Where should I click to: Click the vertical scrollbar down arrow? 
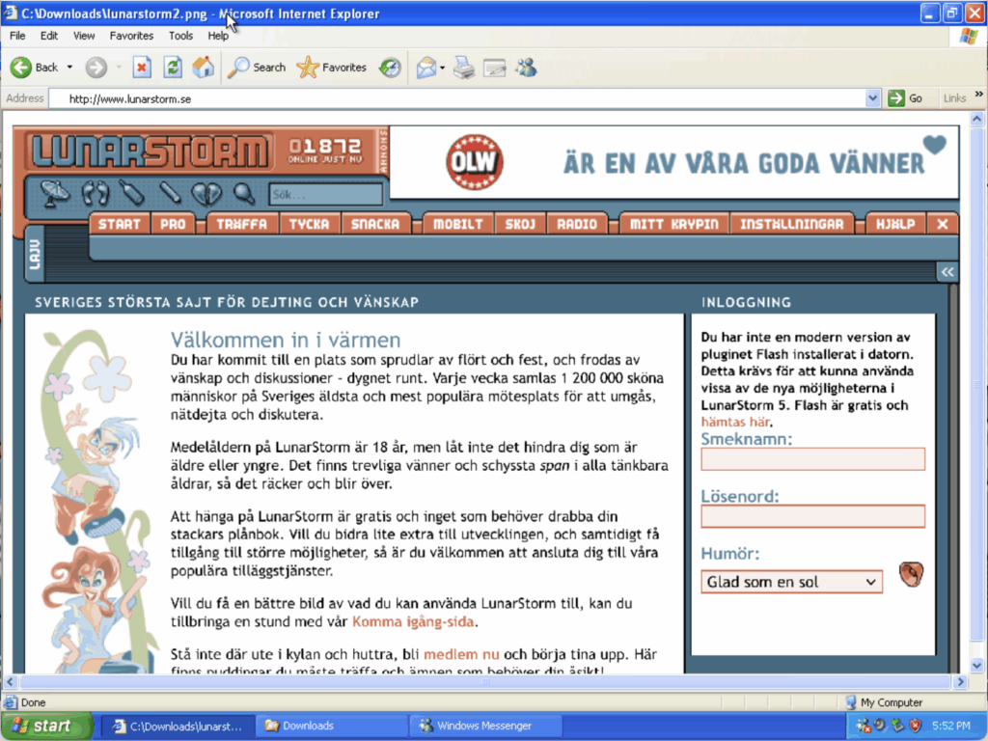[x=976, y=666]
